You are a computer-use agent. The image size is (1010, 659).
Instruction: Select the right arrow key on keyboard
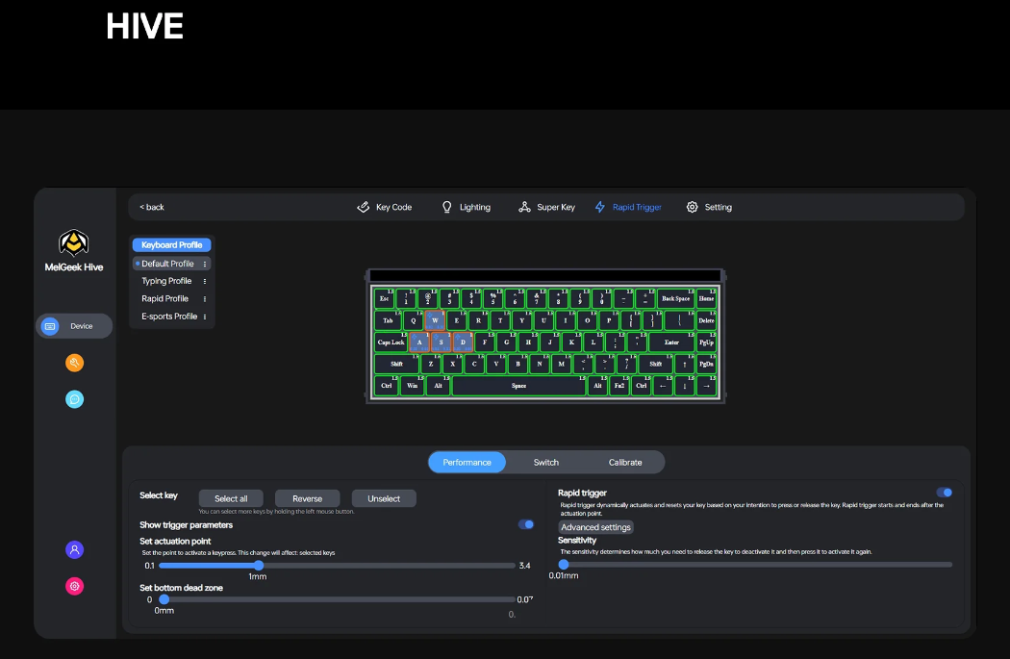707,386
